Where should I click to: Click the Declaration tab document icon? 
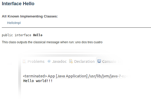(71, 61)
